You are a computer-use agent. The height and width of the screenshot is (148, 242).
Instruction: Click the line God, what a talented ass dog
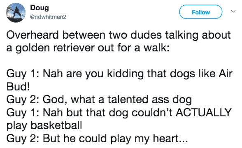(x=117, y=99)
